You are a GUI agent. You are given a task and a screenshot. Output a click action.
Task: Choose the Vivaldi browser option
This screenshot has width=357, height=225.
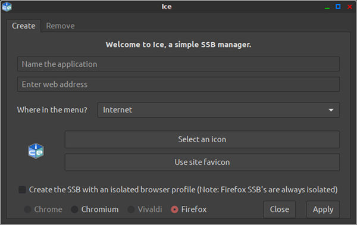click(131, 210)
